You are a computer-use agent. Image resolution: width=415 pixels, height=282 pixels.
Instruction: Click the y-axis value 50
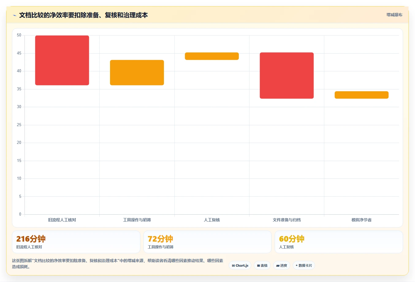[x=19, y=35]
